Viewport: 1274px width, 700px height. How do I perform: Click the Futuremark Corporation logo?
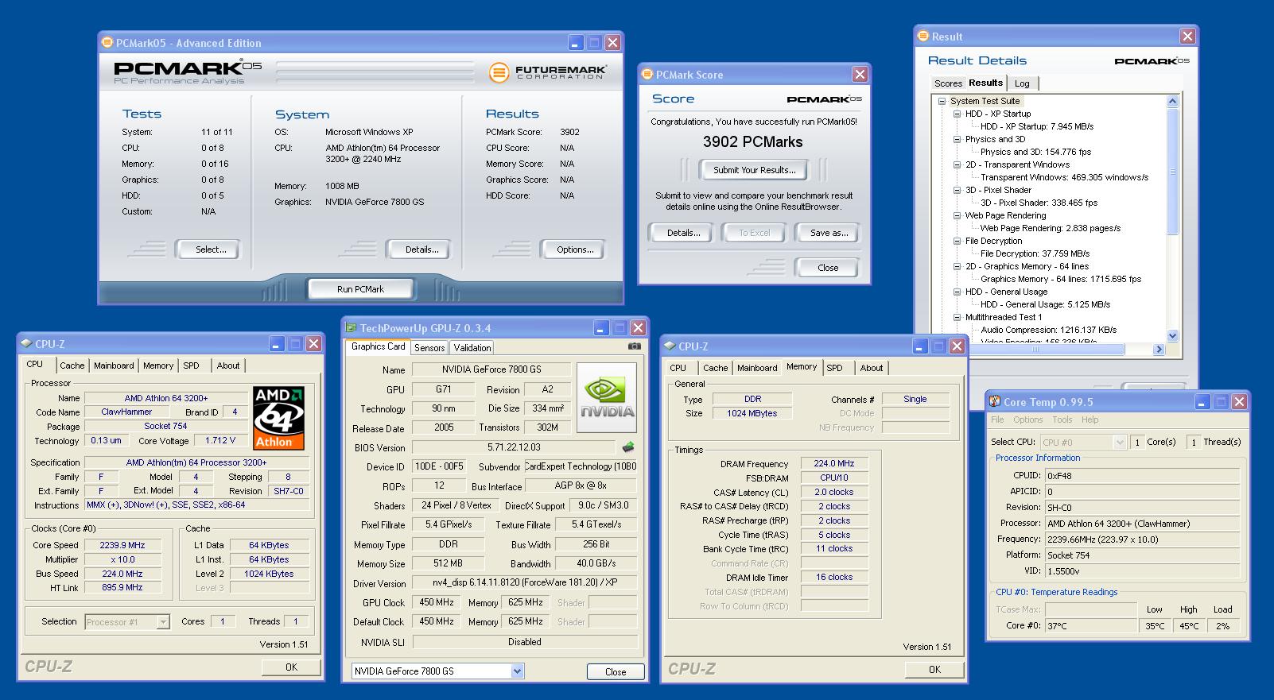point(548,72)
